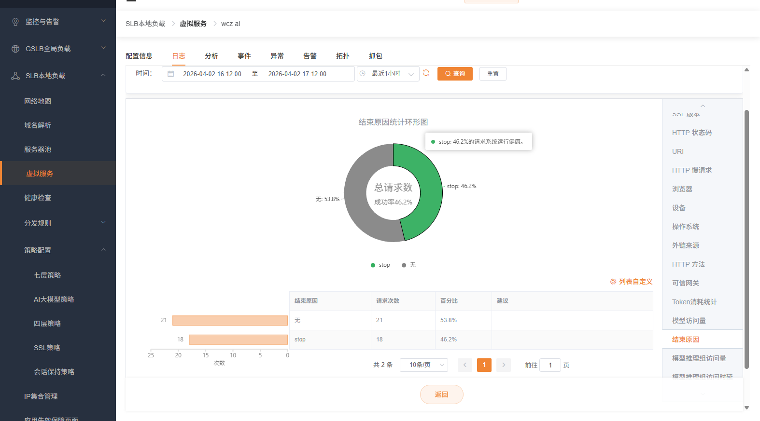Select 模型推理组访问量 in category list
This screenshot has height=421, width=760.
click(699, 358)
